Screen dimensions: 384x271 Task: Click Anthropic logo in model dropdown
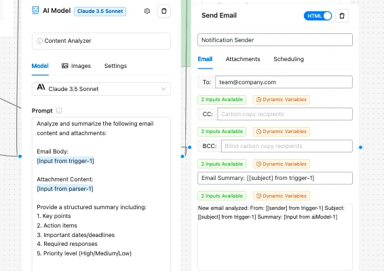pyautogui.click(x=41, y=88)
